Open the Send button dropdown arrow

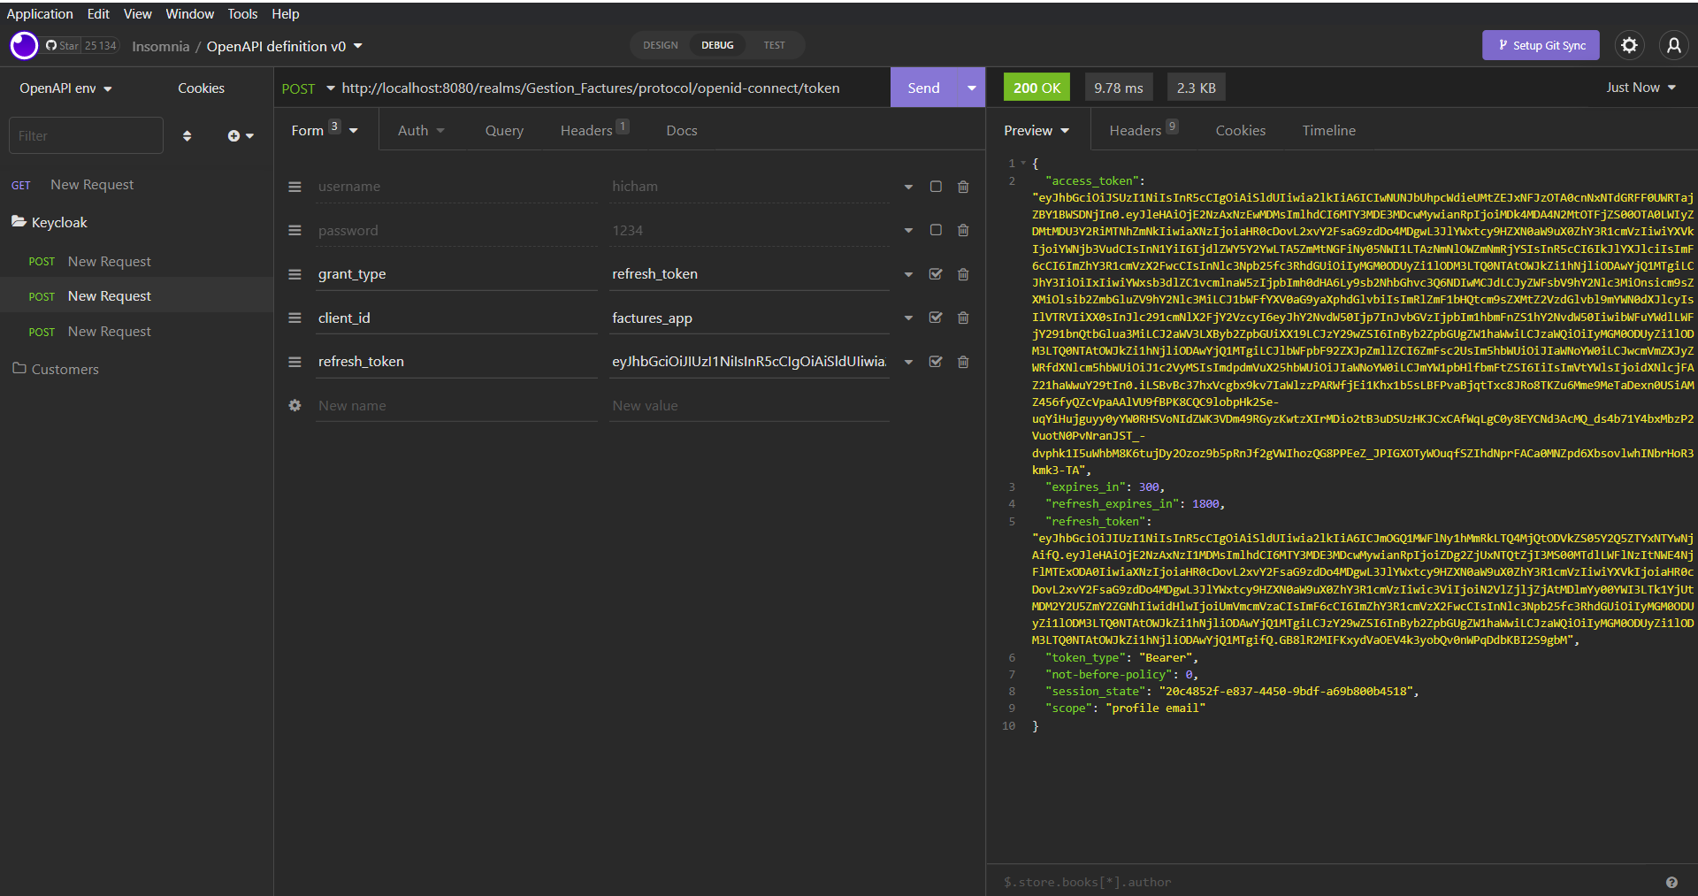[970, 88]
